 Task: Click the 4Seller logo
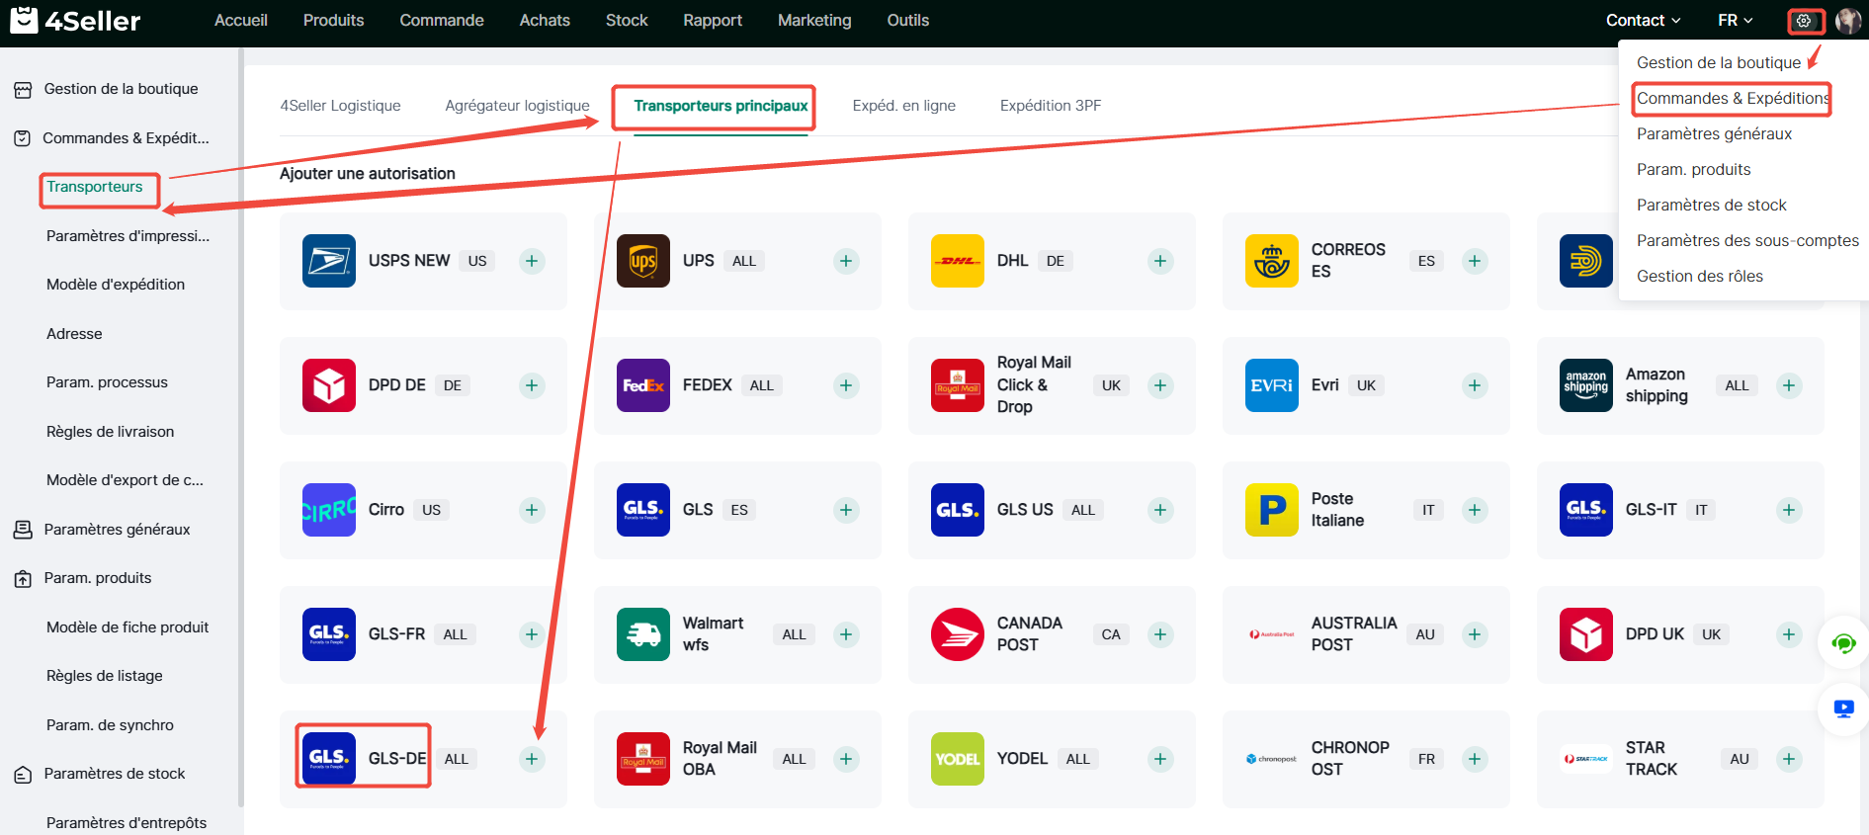point(75,21)
